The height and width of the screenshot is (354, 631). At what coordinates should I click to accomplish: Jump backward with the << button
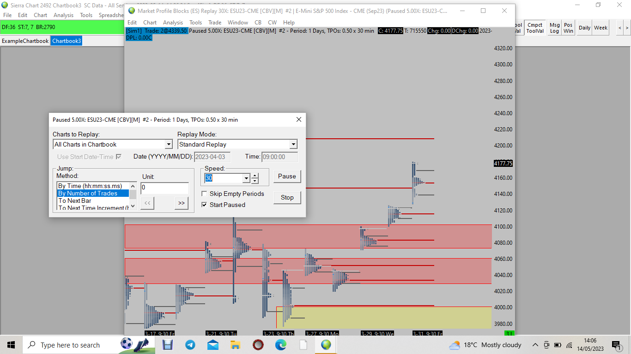[x=147, y=203]
